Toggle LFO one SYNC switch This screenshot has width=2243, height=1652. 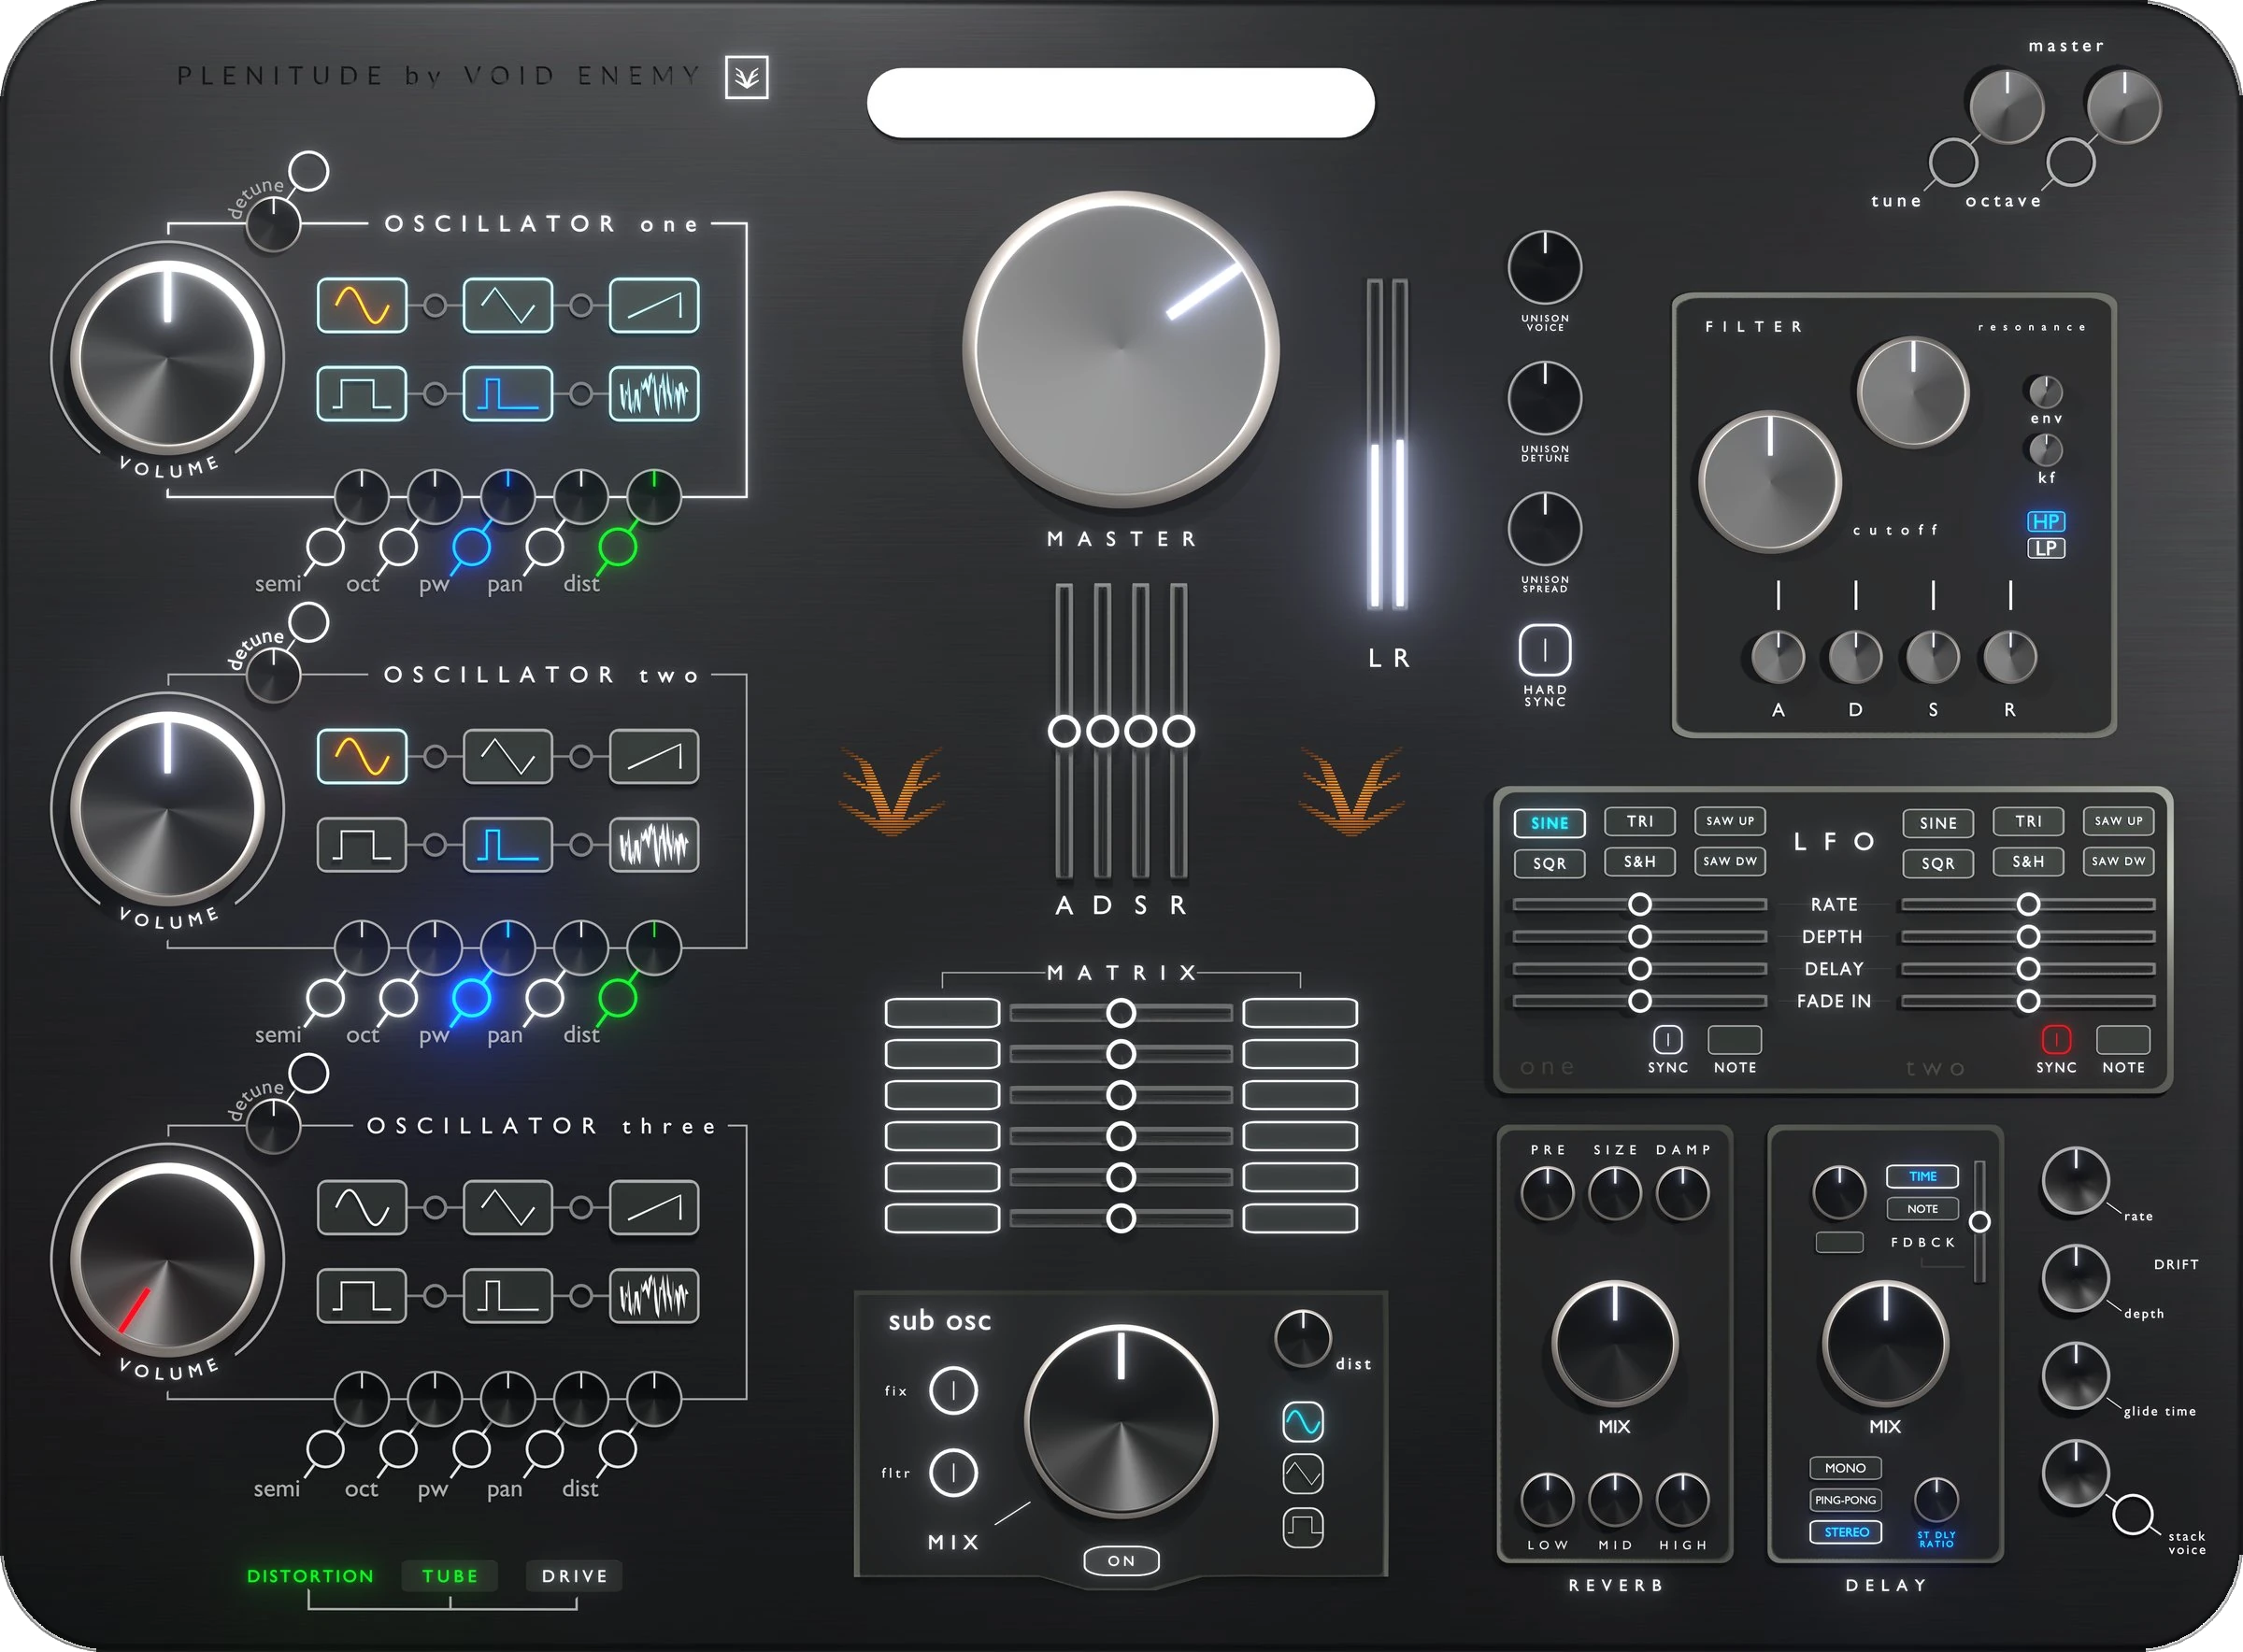[x=1668, y=1039]
